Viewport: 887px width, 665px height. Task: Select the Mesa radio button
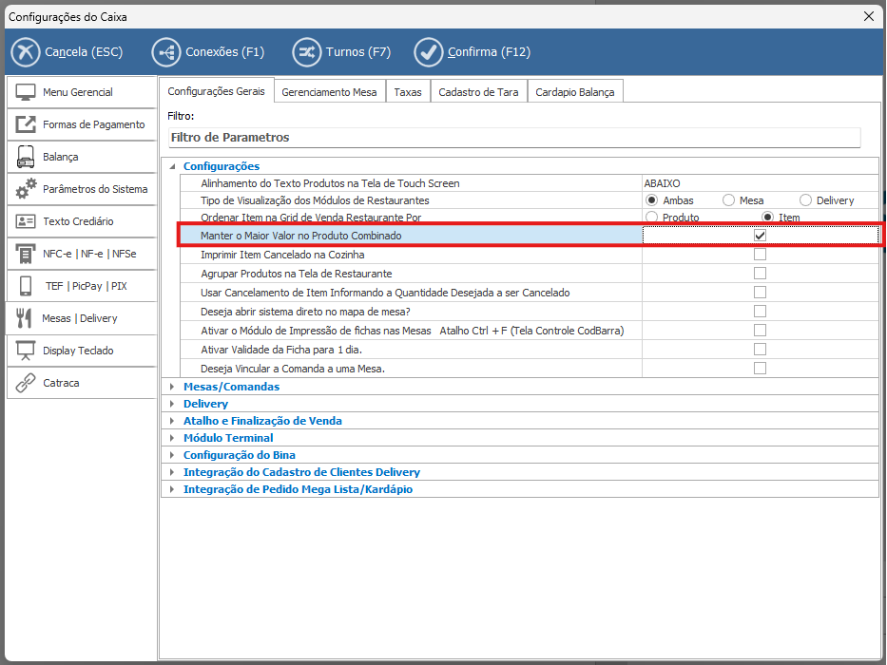(x=728, y=200)
